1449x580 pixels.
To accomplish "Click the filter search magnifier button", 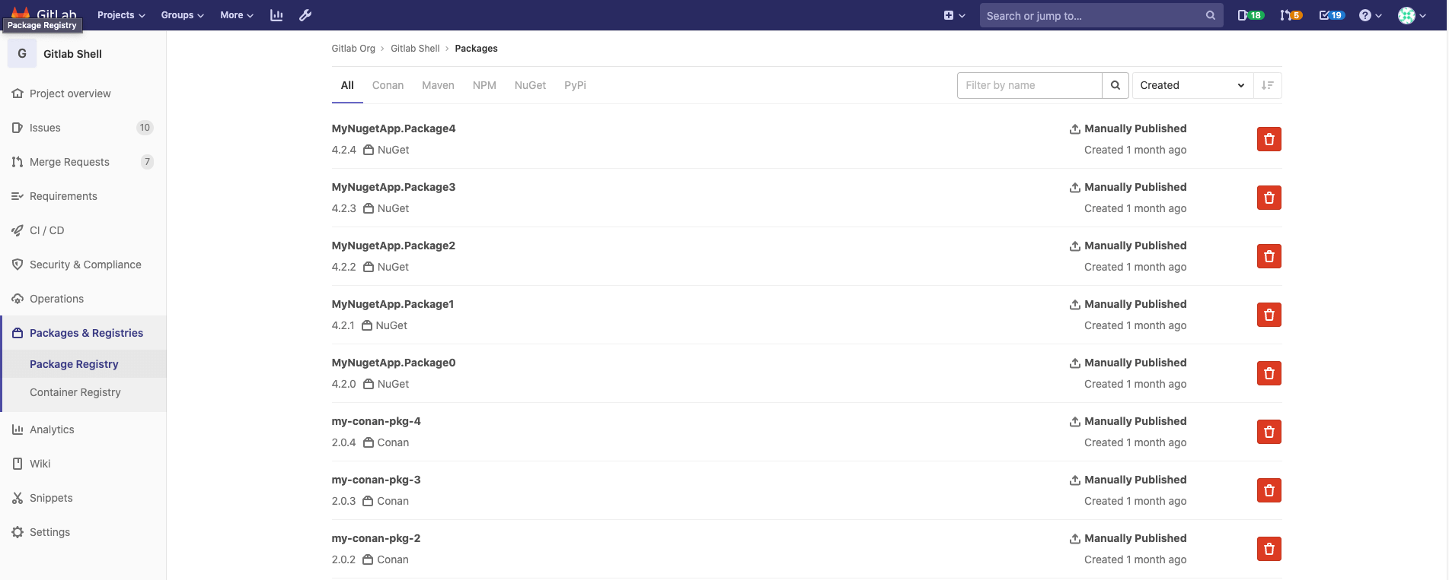I will click(1115, 85).
